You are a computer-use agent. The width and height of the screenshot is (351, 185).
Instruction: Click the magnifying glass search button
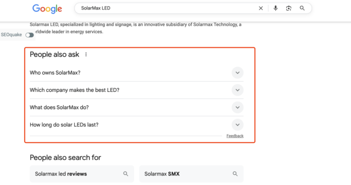302,8
